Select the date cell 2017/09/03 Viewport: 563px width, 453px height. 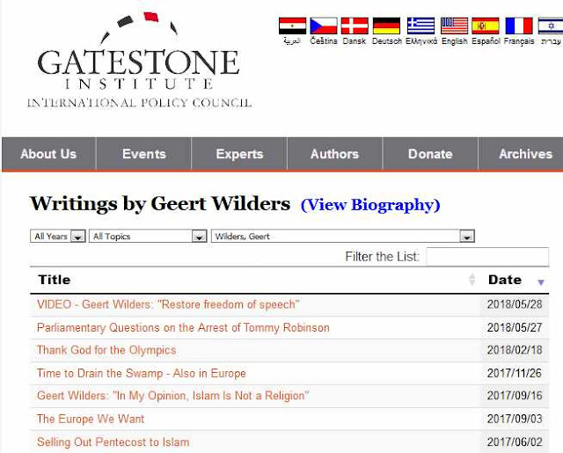pyautogui.click(x=515, y=419)
